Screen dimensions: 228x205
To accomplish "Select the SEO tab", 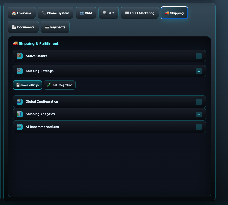I will point(108,13).
